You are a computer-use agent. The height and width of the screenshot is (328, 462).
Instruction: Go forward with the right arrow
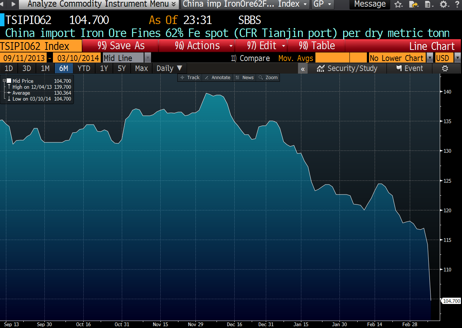pyautogui.click(x=13, y=4)
